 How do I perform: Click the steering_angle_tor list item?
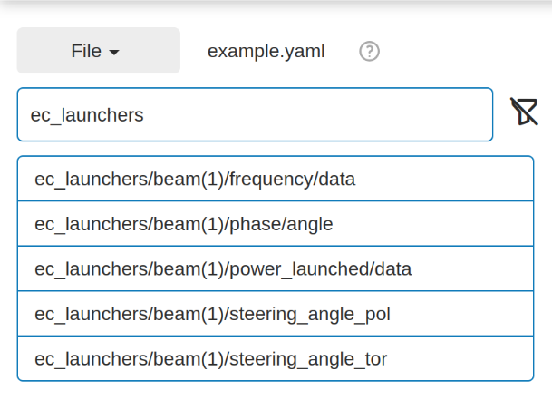276,359
